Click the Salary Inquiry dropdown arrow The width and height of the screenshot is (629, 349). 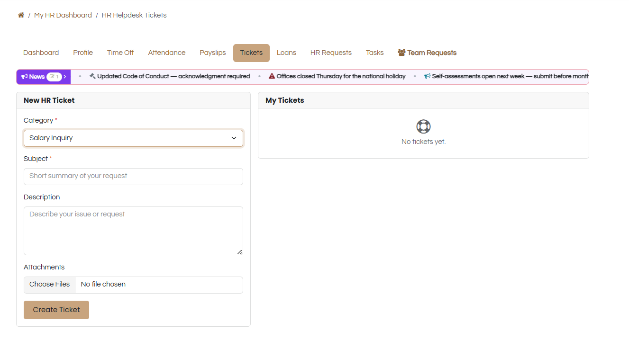coord(234,138)
